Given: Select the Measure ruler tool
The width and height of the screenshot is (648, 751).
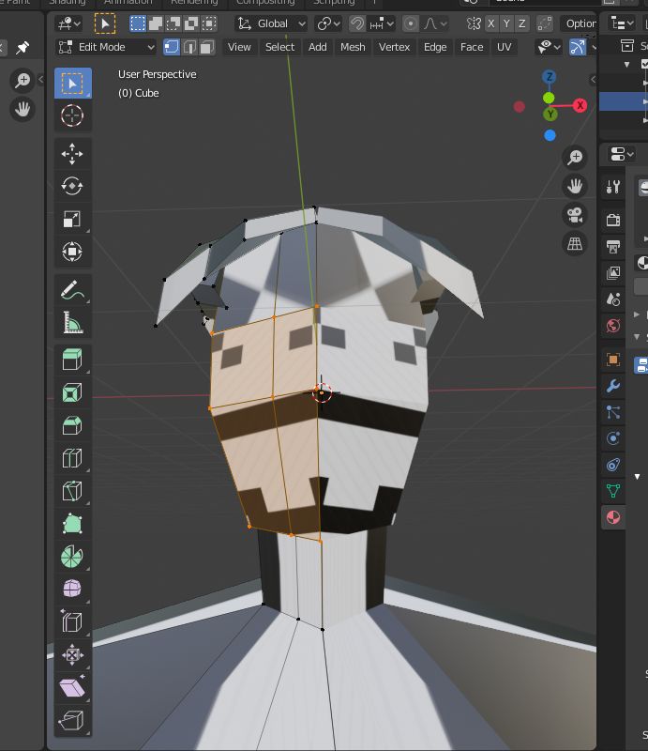Looking at the screenshot, I should [x=72, y=322].
